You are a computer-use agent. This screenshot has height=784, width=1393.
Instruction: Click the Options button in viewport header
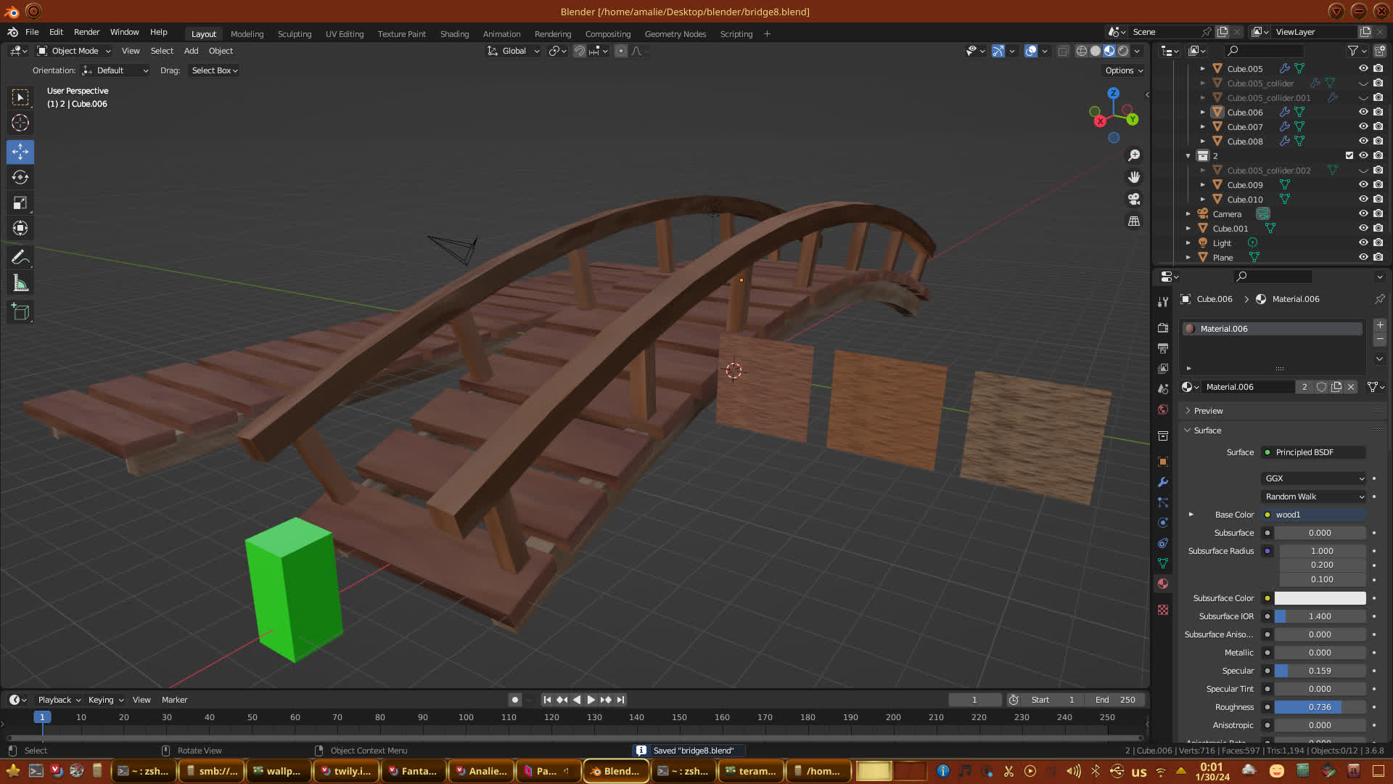tap(1124, 70)
